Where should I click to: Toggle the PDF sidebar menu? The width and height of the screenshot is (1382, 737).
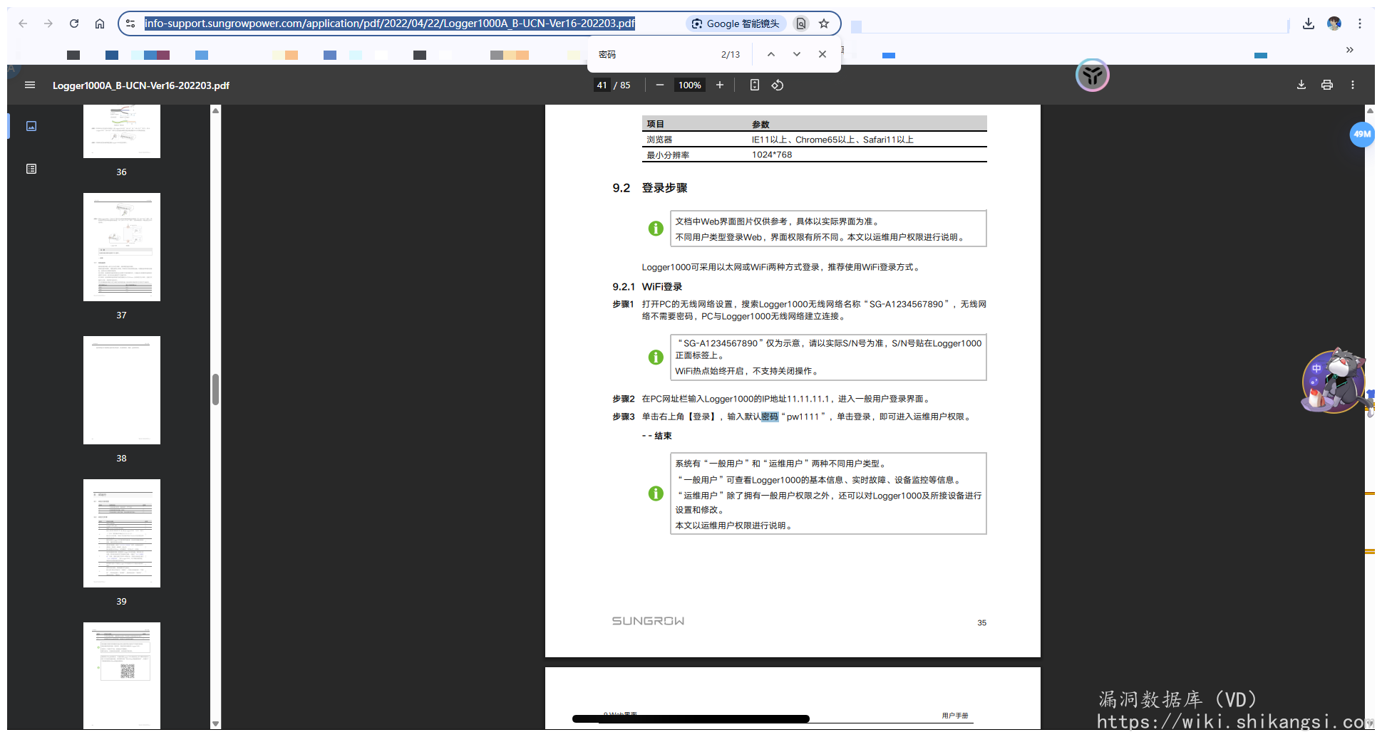click(x=30, y=85)
